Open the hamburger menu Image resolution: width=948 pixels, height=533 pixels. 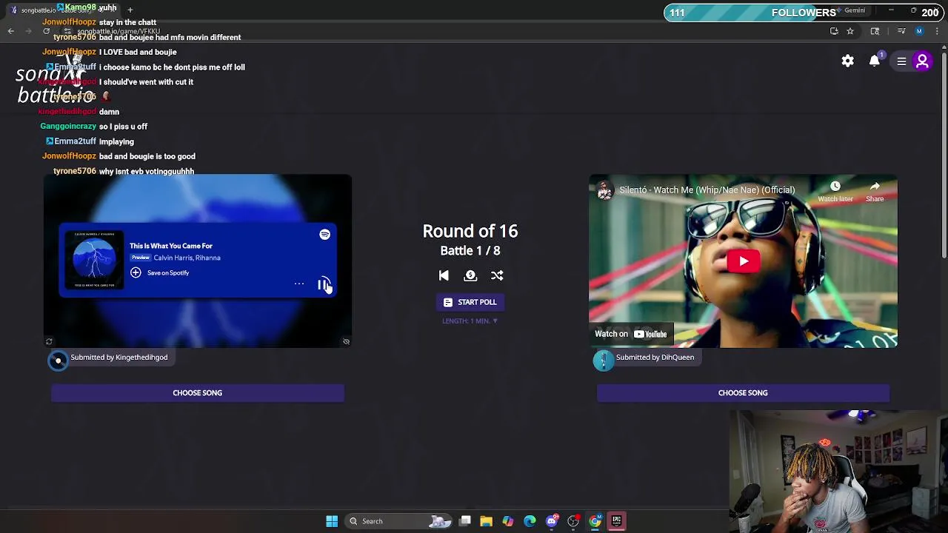[x=901, y=61]
